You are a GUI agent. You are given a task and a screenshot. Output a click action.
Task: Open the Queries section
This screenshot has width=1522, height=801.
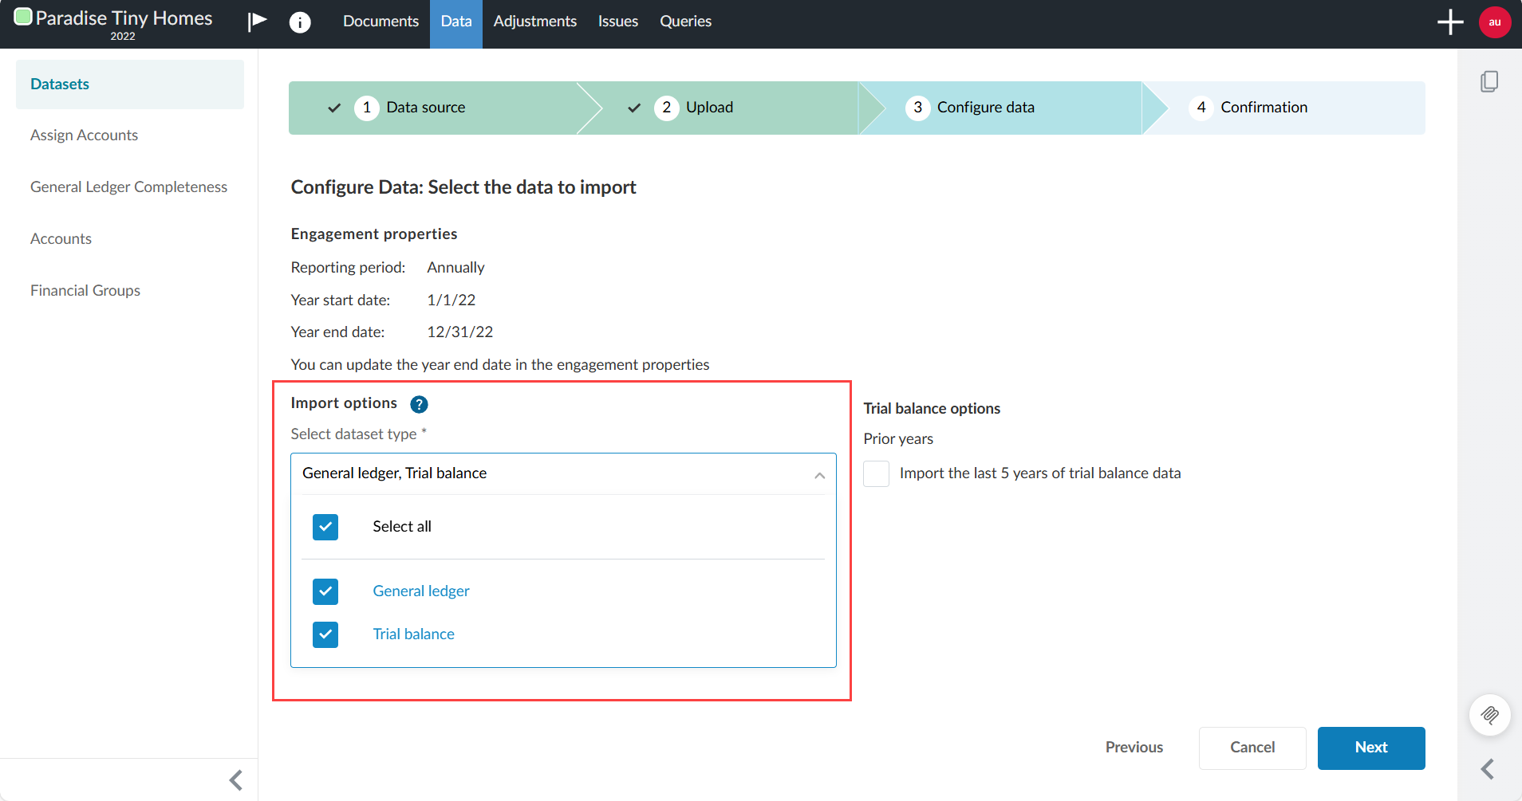pyautogui.click(x=684, y=22)
